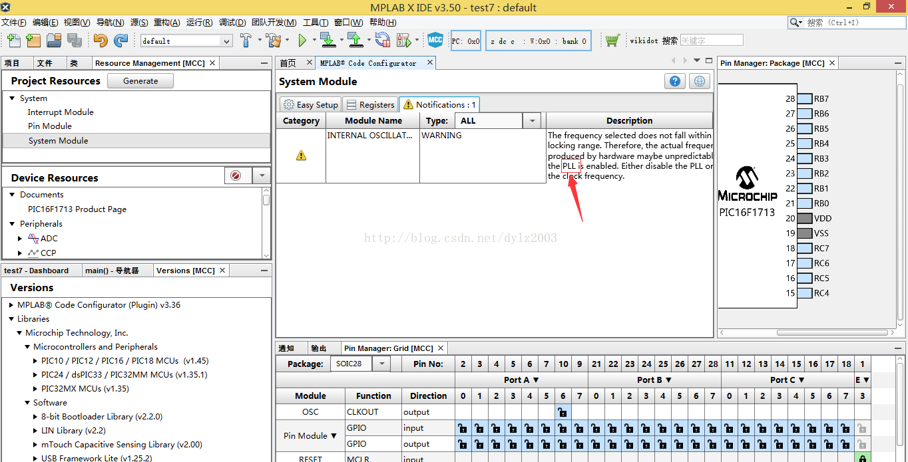
Task: Select Pin Module in Project Resources
Action: (x=50, y=126)
